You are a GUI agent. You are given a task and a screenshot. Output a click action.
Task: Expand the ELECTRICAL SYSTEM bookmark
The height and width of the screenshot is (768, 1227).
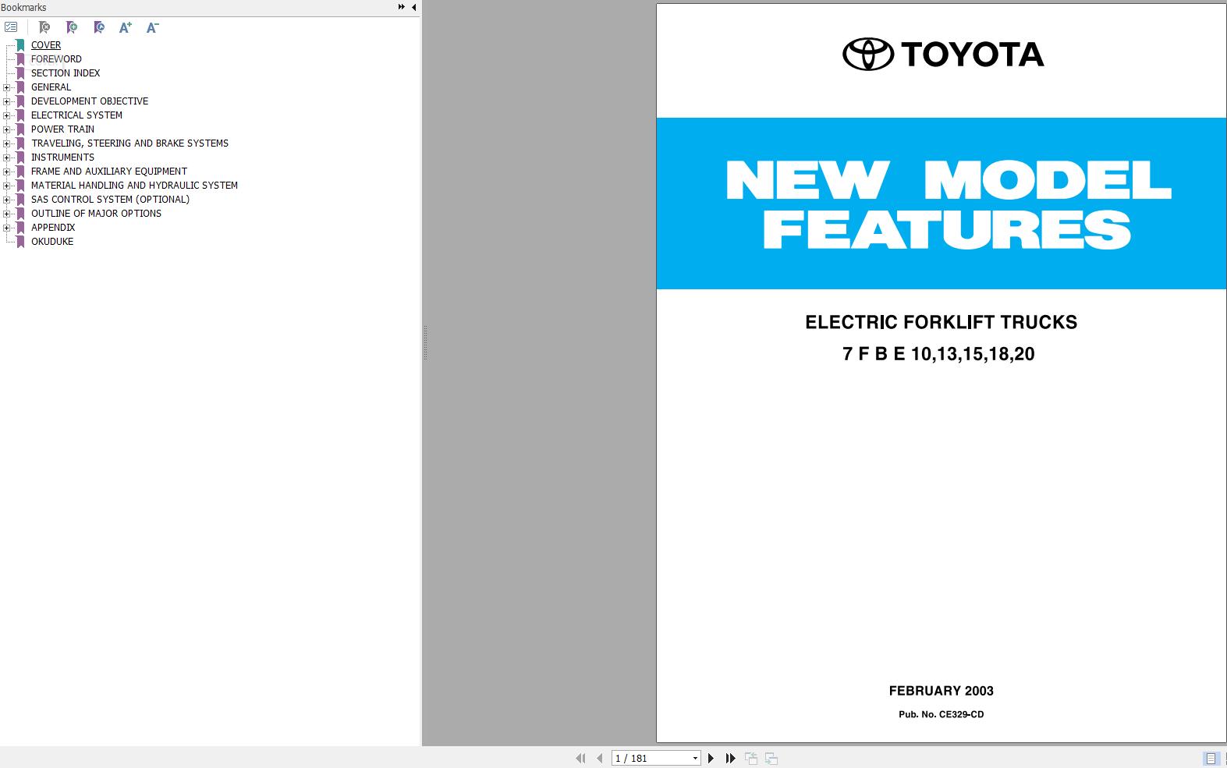click(x=7, y=115)
